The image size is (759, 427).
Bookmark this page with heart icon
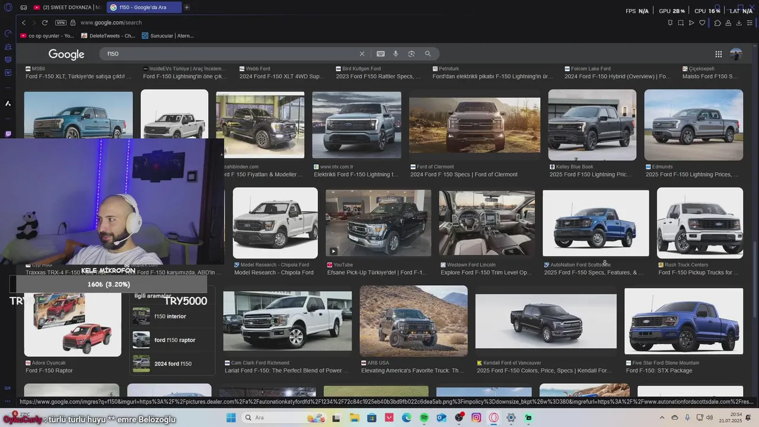(703, 23)
